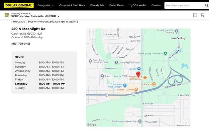This screenshot has width=209, height=131.
Task: Select the Open Arms Christian Child marker
Action: (90, 61)
